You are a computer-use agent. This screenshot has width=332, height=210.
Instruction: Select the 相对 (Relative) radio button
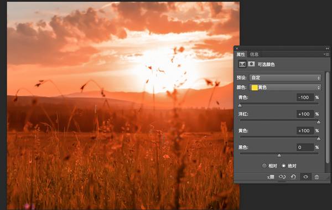tap(264, 166)
